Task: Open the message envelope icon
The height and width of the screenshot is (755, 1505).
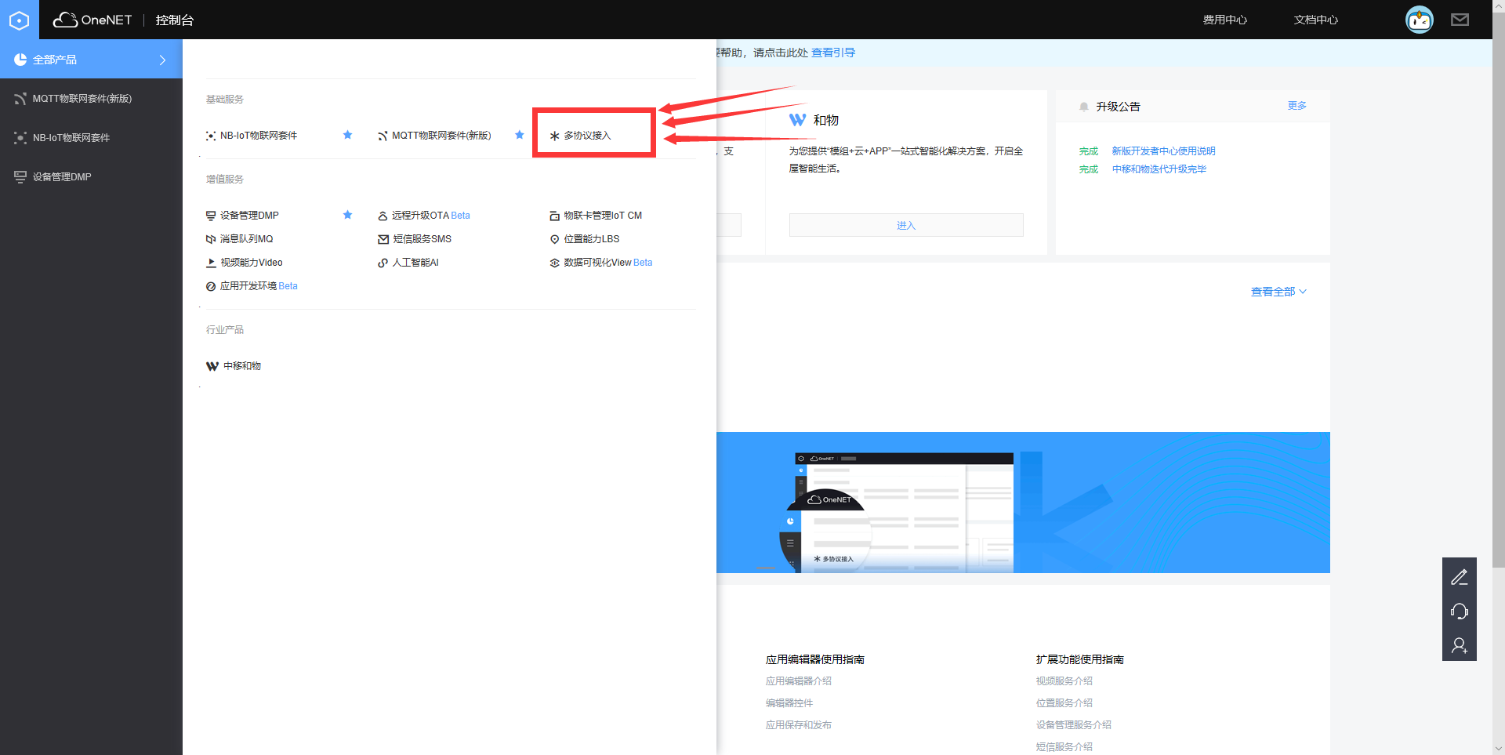Action: tap(1459, 20)
